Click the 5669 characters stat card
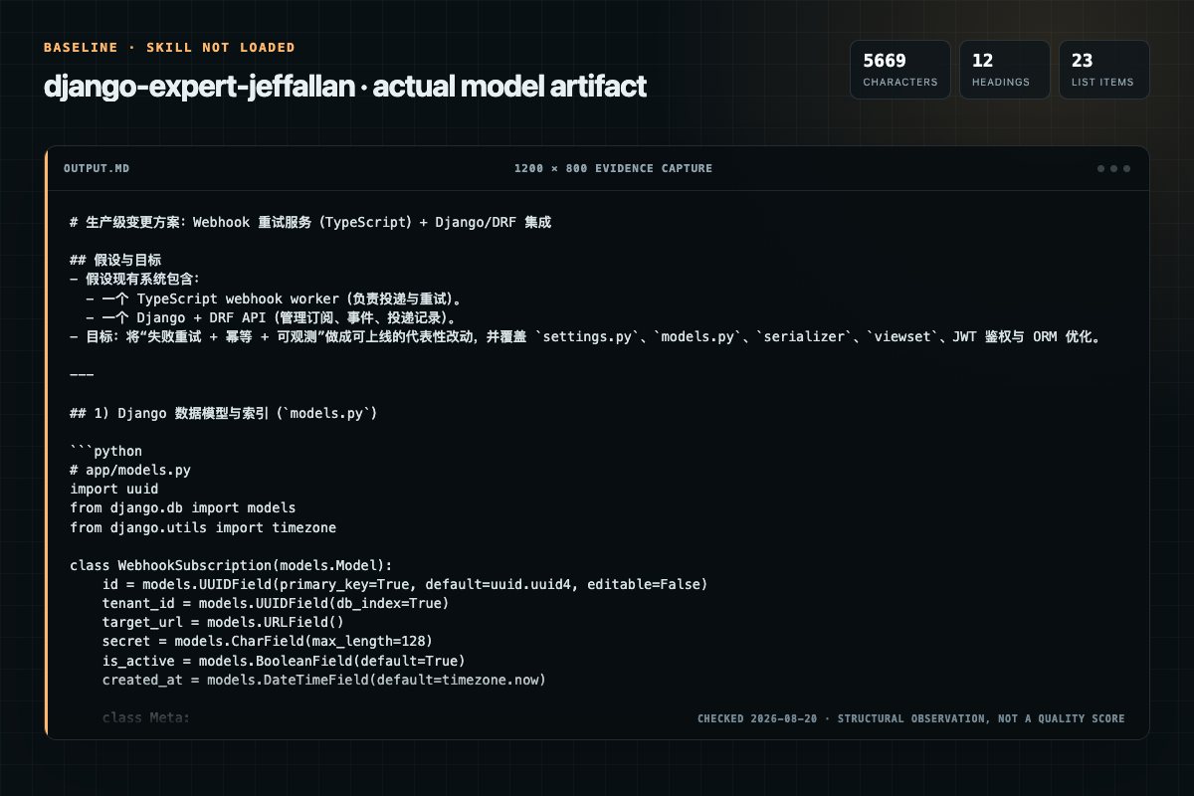Viewport: 1194px width, 796px height. (x=899, y=70)
